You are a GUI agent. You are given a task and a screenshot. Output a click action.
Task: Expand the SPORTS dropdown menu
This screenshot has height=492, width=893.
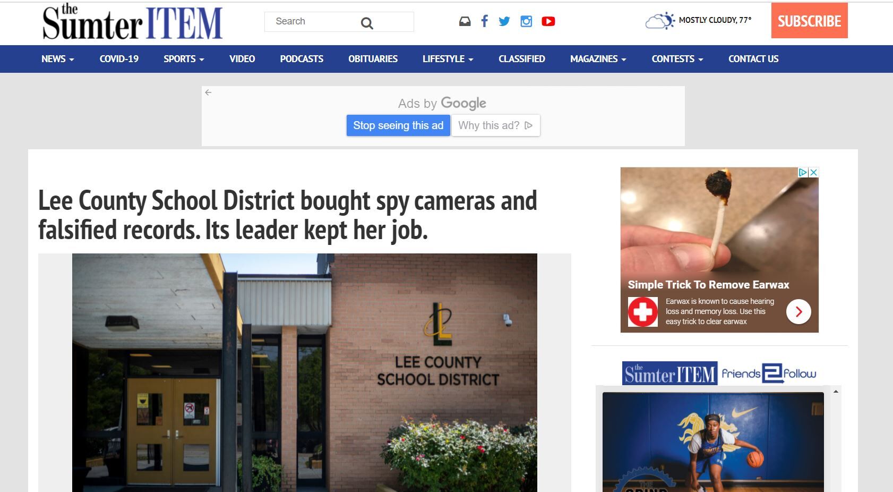click(184, 59)
